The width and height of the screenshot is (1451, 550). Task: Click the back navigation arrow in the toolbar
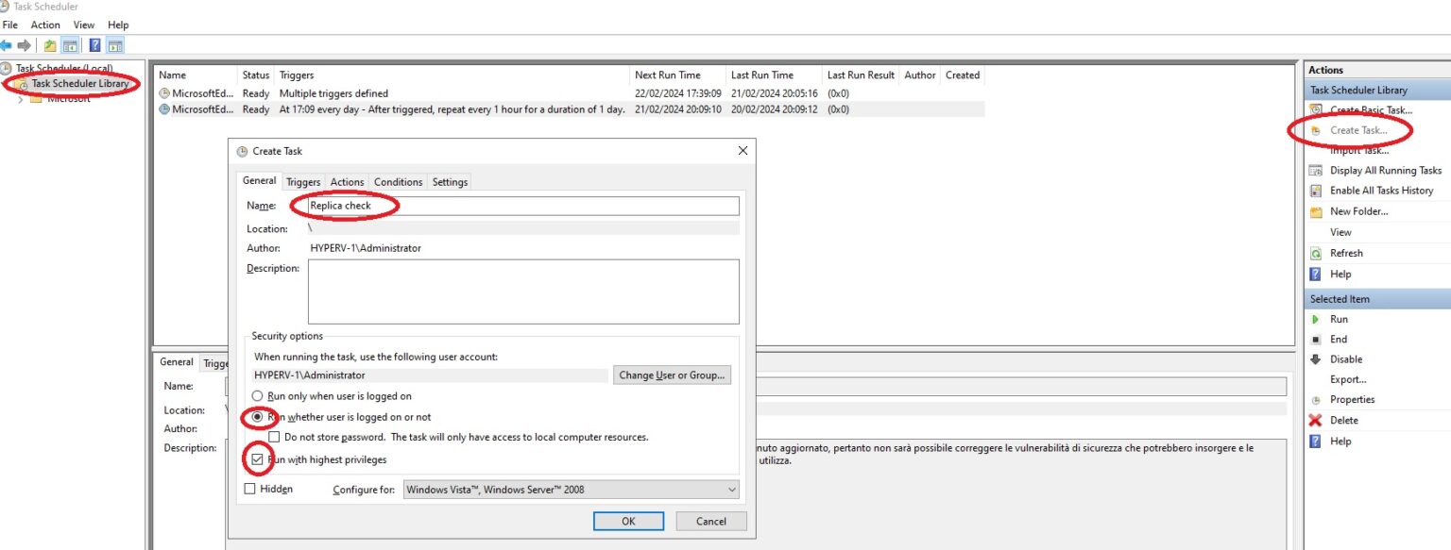click(9, 44)
